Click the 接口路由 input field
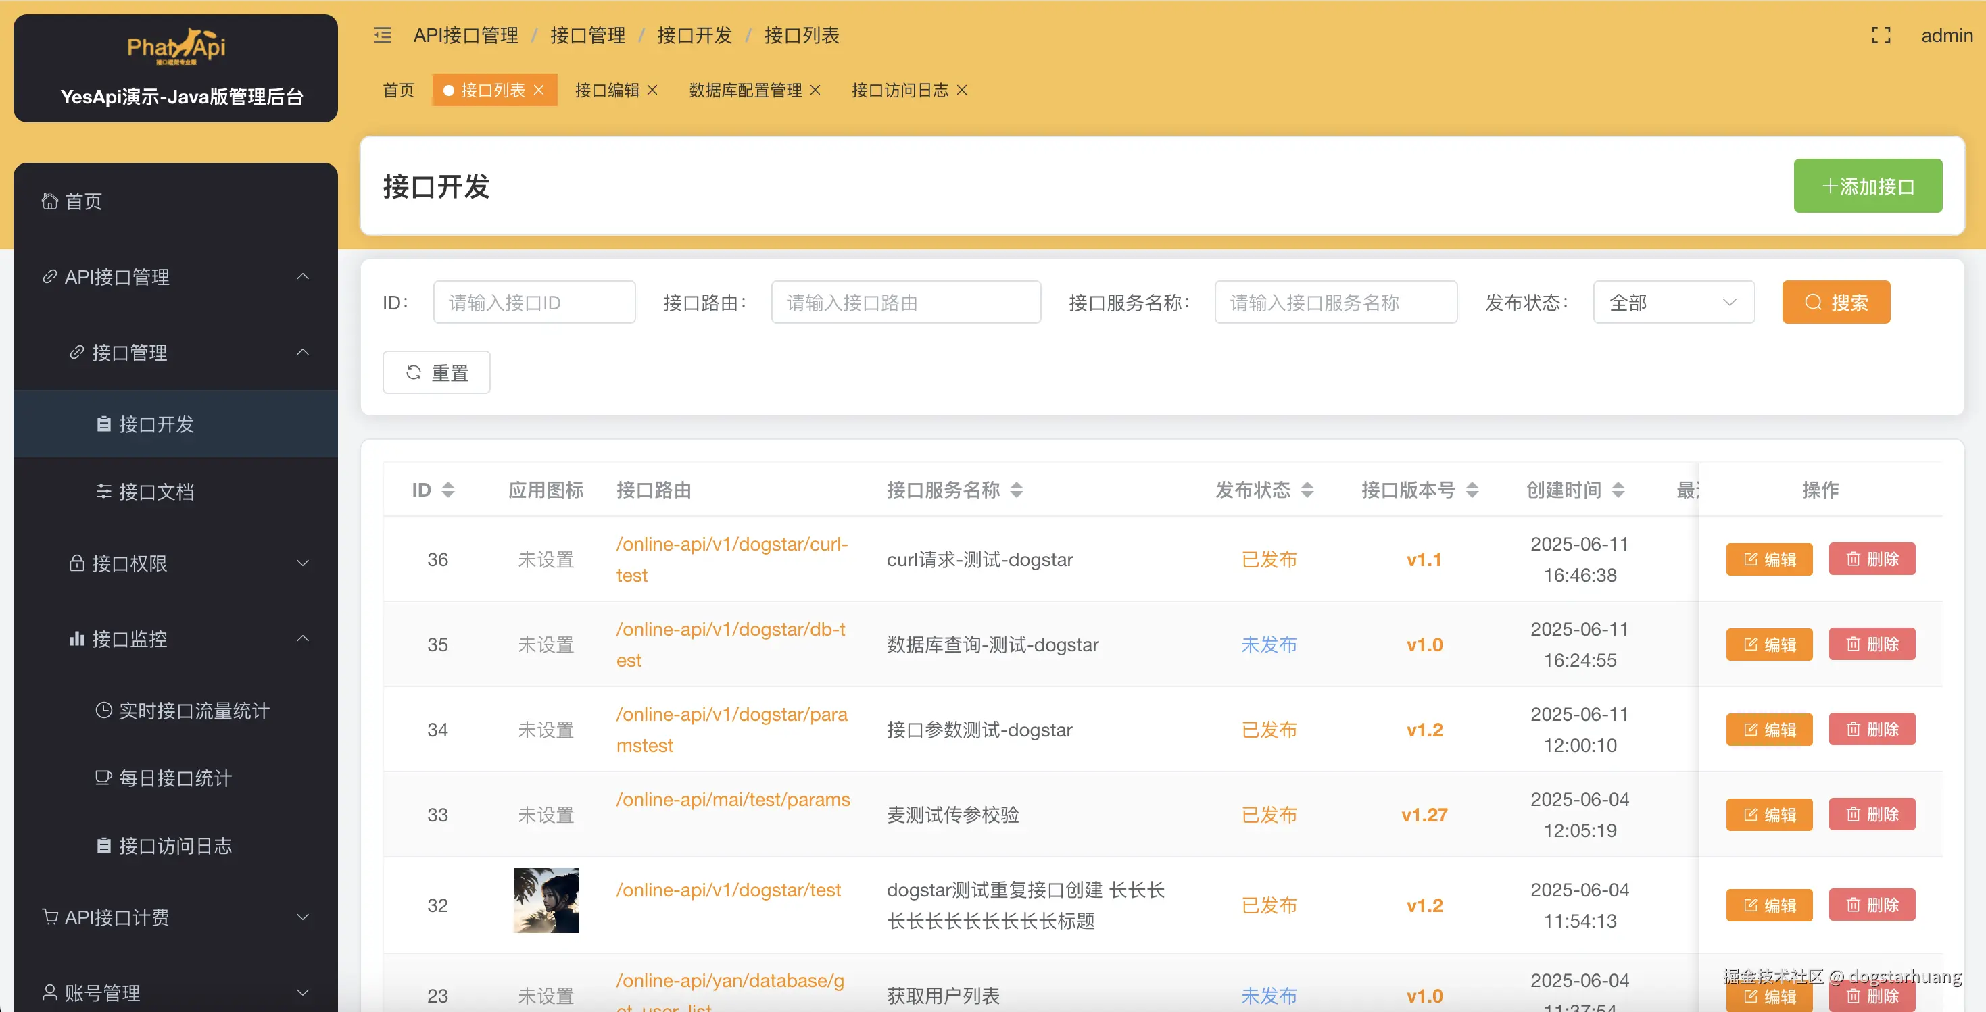 (x=905, y=302)
